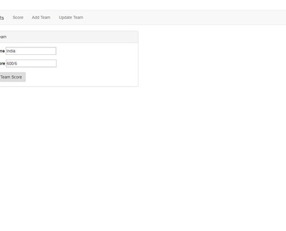This screenshot has width=286, height=231.
Task: Click the 600/6 text inside the input
Action: [x=12, y=64]
